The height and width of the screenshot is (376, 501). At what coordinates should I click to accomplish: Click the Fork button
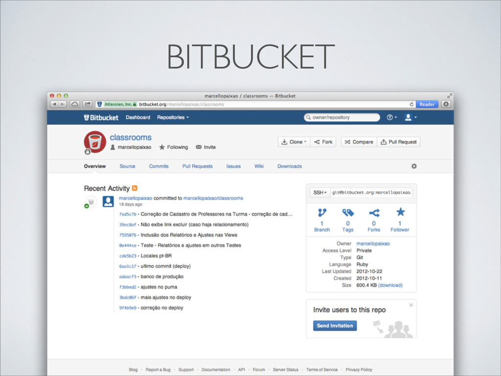[x=323, y=142]
